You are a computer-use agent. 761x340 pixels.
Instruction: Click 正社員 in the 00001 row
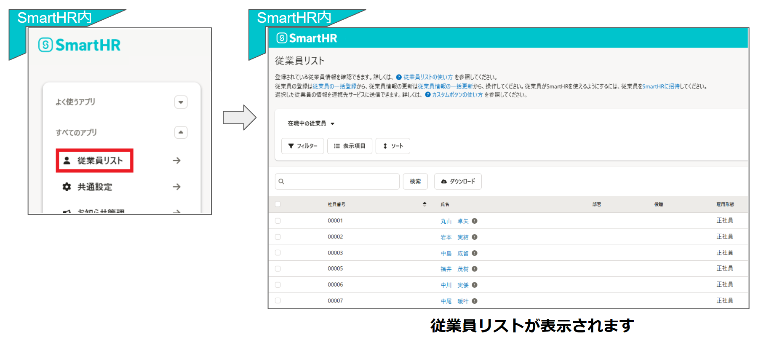click(x=725, y=220)
